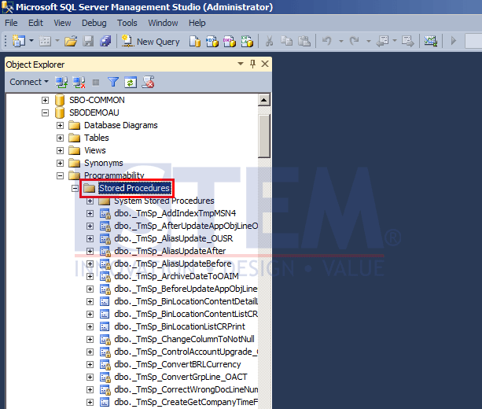482x409 pixels.
Task: Click the Analysis Services MDX Query icon
Action: [x=212, y=41]
